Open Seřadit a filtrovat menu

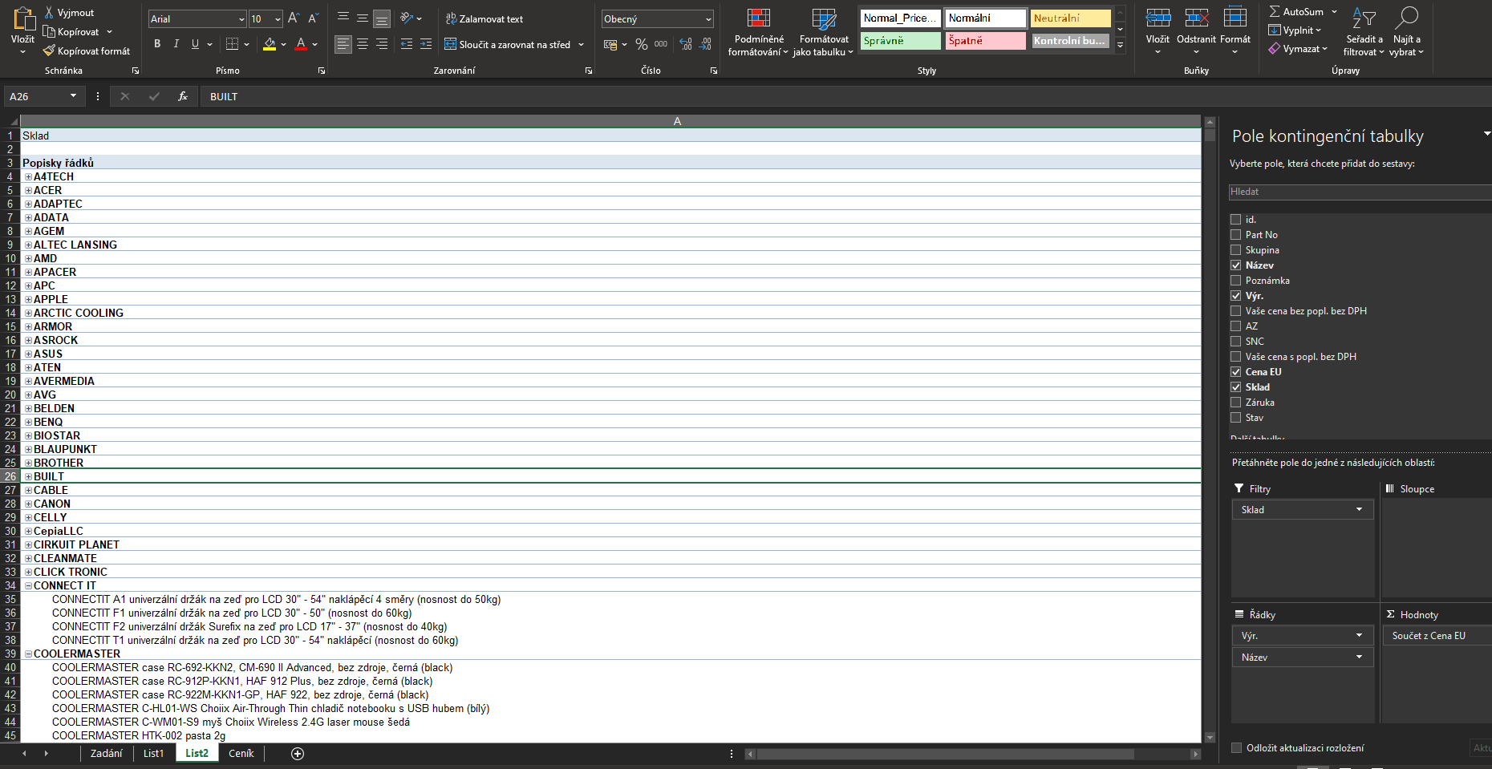(1364, 33)
